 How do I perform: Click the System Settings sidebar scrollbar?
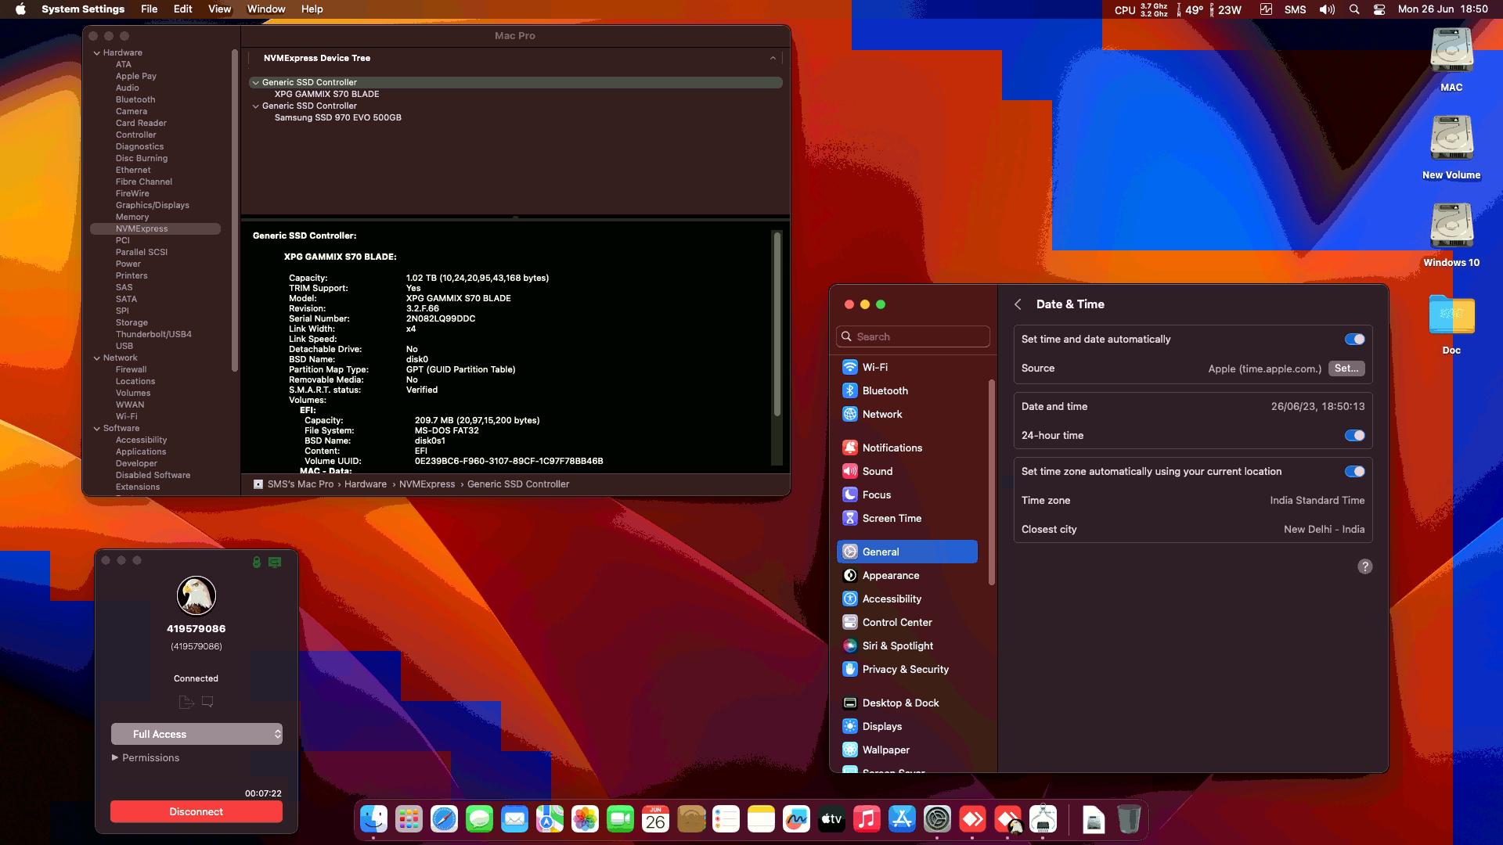[x=992, y=482]
